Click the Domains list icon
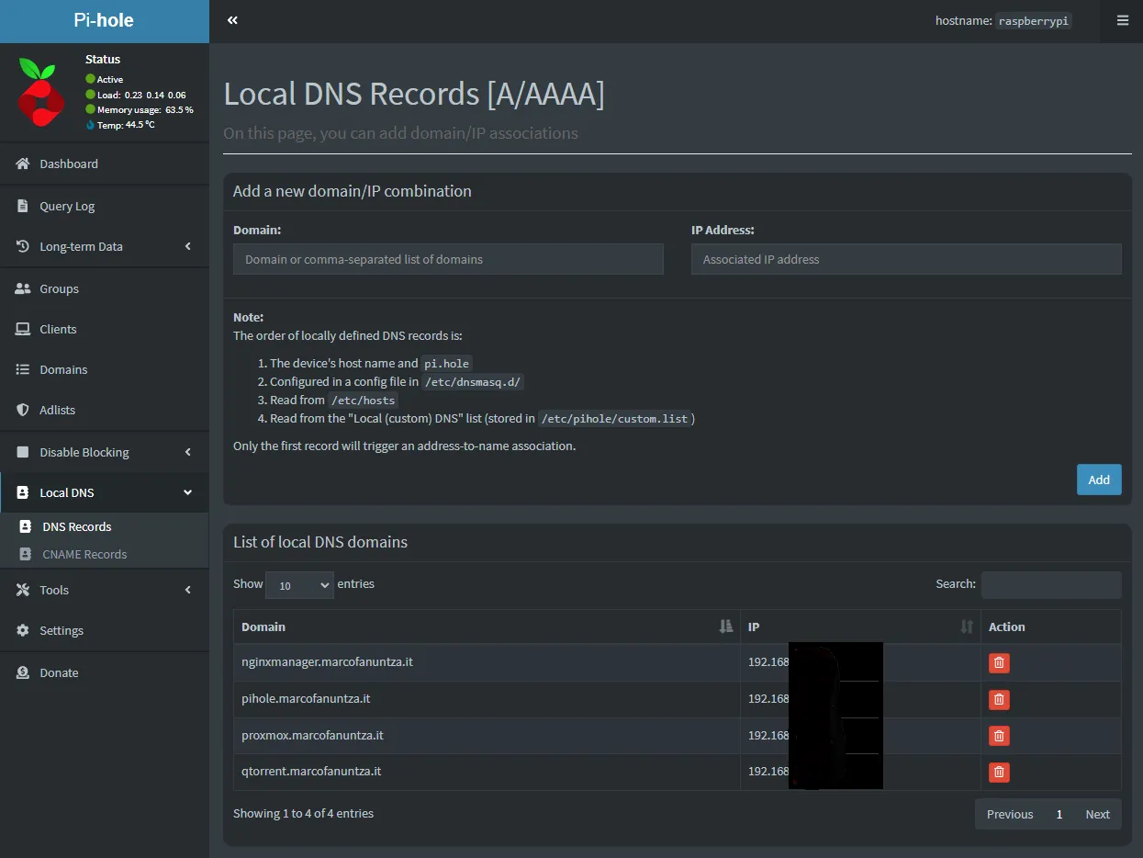The width and height of the screenshot is (1143, 858). tap(23, 369)
